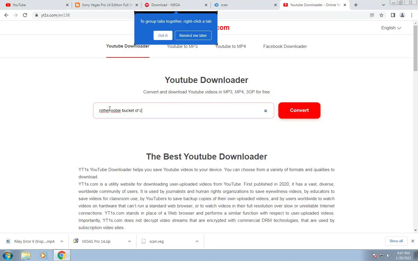This screenshot has width=418, height=261.
Task: Click the video search input field
Action: click(183, 110)
